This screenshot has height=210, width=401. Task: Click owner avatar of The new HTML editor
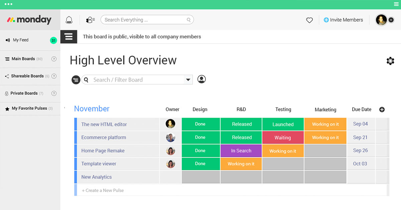pos(170,124)
